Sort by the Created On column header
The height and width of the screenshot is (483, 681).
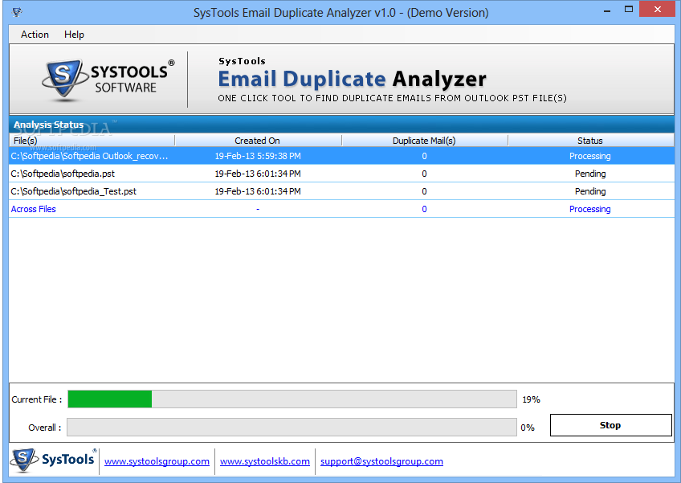click(258, 141)
